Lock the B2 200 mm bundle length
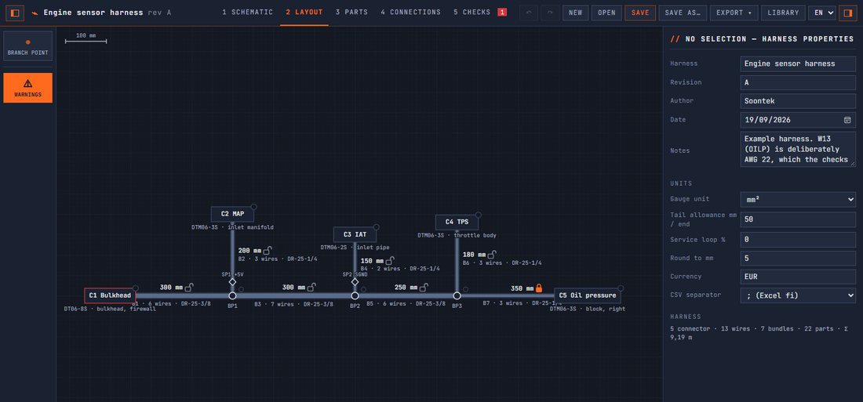Viewport: 863px width, 402px height. coord(267,250)
